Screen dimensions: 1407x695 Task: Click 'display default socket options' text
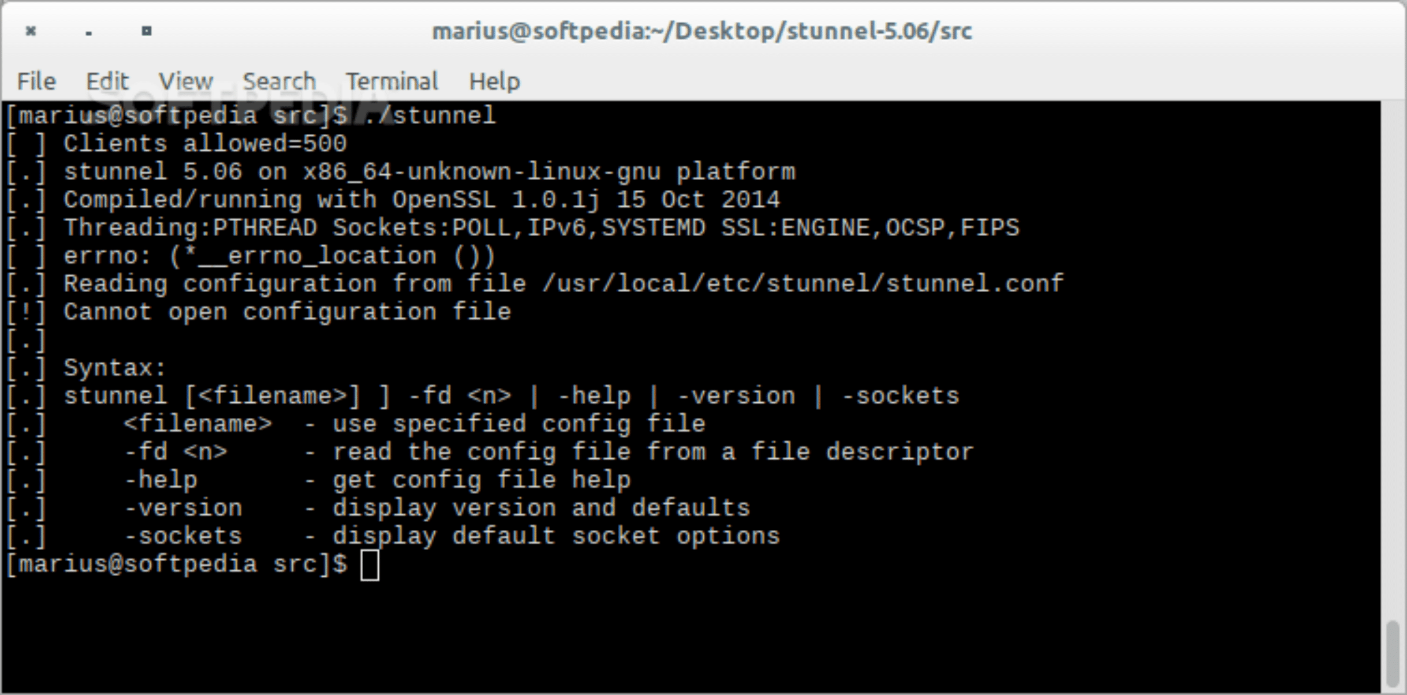coord(556,537)
